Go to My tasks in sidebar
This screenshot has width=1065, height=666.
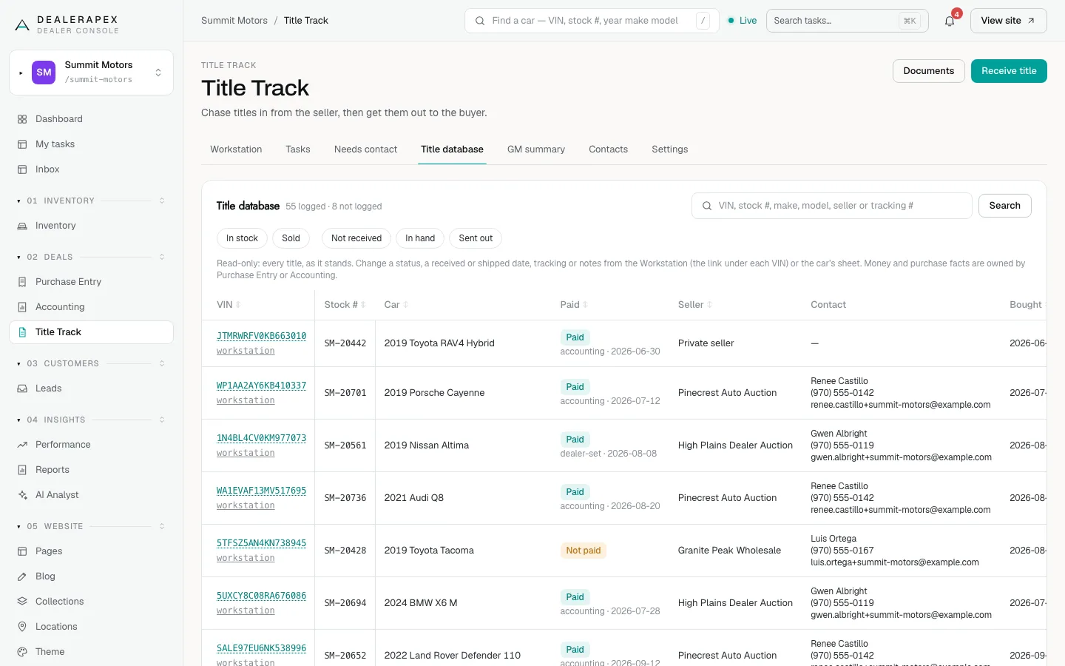tap(91, 144)
